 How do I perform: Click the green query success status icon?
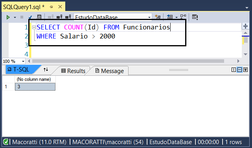[x=6, y=142]
